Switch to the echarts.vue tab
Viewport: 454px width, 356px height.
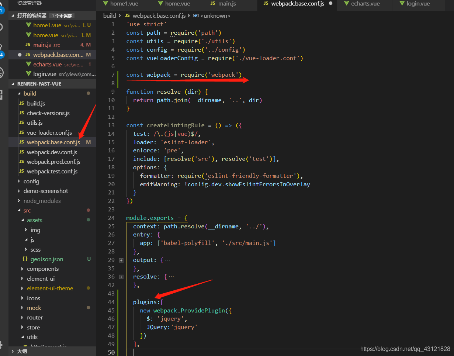coord(365,4)
